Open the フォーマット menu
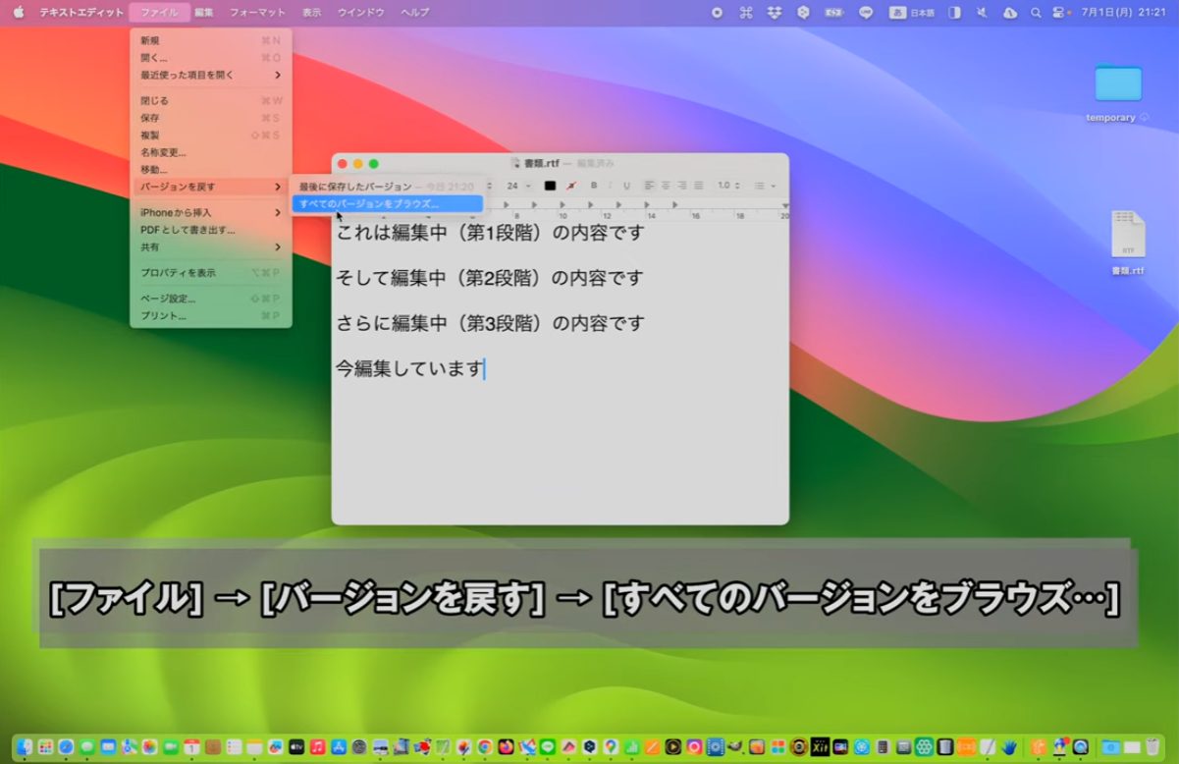1179x764 pixels. pos(257,12)
